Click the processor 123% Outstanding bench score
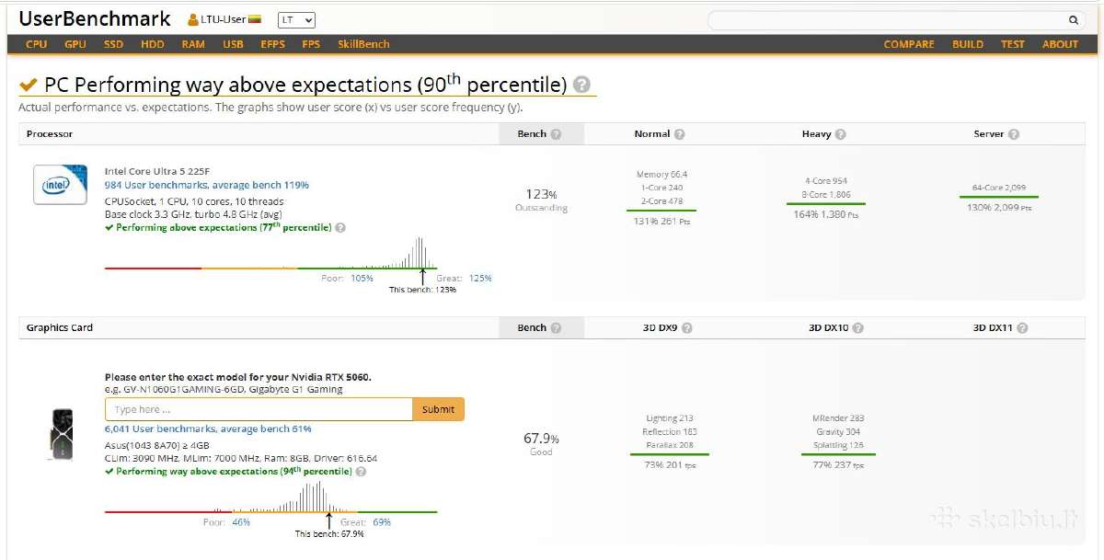The height and width of the screenshot is (560, 1104). click(541, 200)
